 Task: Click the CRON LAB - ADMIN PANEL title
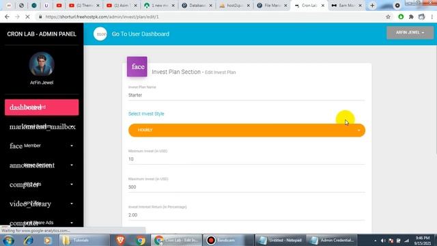42,34
